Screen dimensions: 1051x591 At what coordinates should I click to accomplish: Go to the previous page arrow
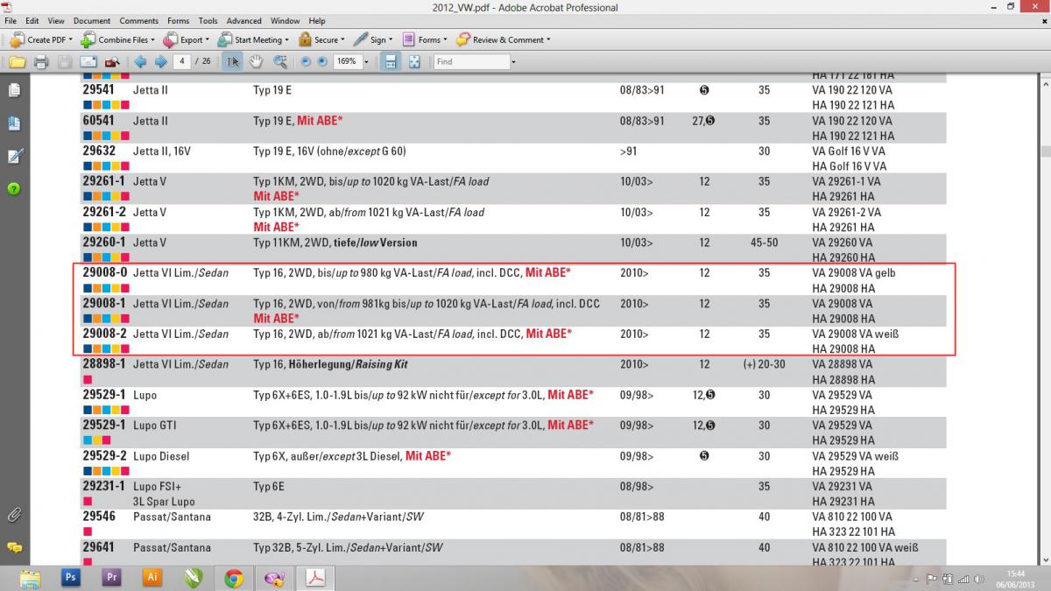pyautogui.click(x=140, y=62)
